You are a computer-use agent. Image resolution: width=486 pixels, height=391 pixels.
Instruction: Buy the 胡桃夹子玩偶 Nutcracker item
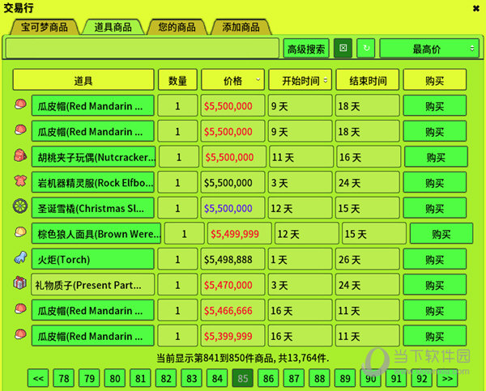pos(437,157)
